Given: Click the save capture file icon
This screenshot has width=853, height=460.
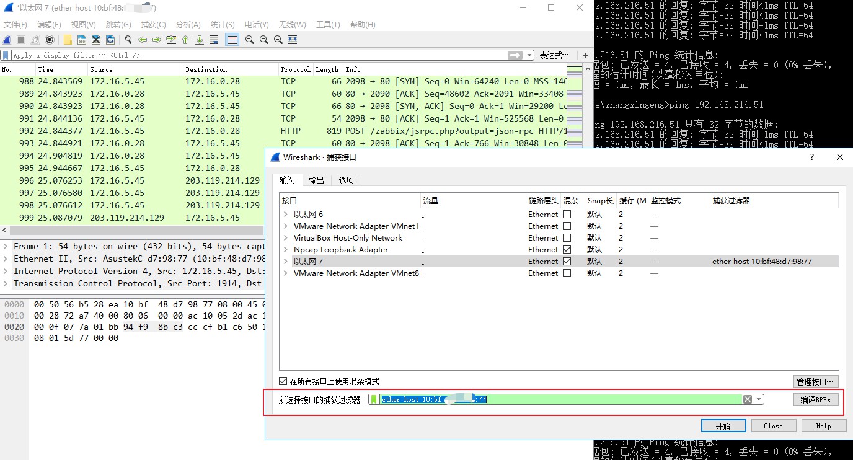Looking at the screenshot, I should click(82, 40).
